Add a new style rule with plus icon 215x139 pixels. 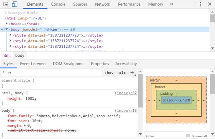(132, 73)
